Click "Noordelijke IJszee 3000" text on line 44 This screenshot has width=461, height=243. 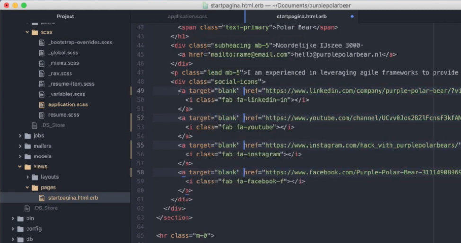pos(318,45)
